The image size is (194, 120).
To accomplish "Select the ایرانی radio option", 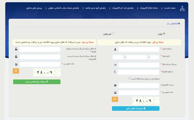I will (164, 34).
